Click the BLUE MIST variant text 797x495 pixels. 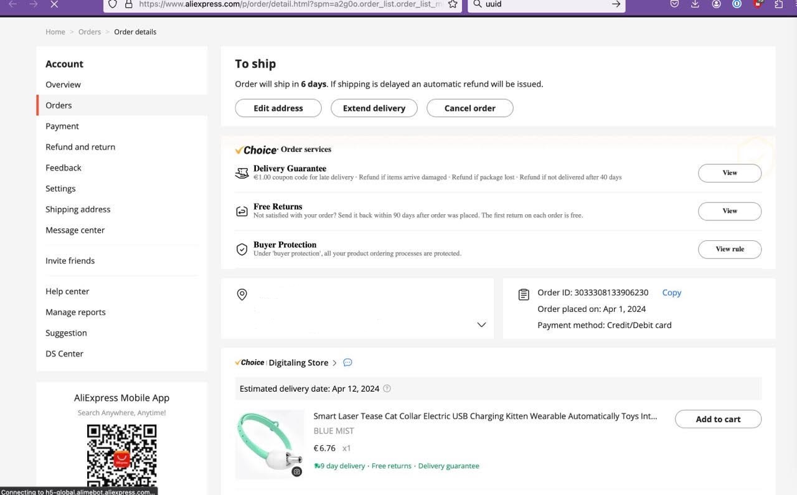[334, 431]
